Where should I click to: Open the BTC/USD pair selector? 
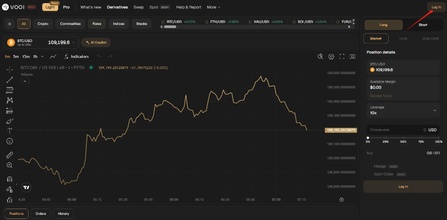[41, 43]
